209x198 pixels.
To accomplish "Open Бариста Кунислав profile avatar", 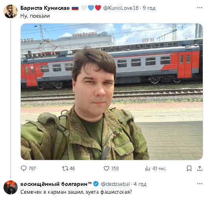I will coord(11,11).
